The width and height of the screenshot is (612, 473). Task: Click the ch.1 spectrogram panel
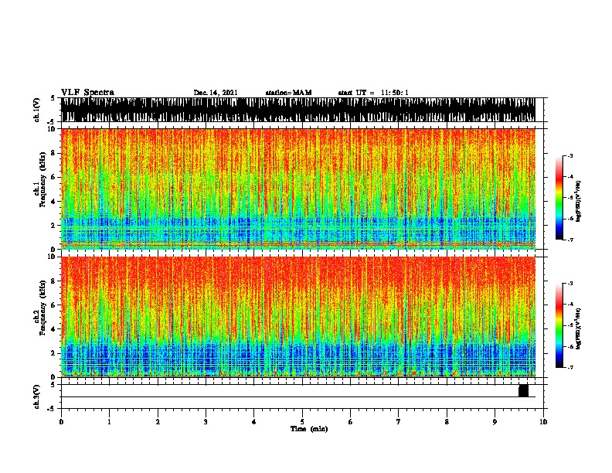(297, 189)
